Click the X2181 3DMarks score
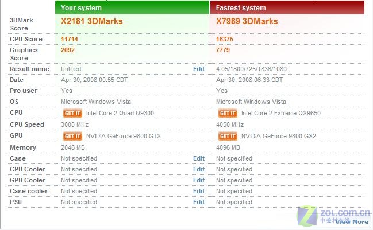The image size is (373, 230). pos(92,21)
